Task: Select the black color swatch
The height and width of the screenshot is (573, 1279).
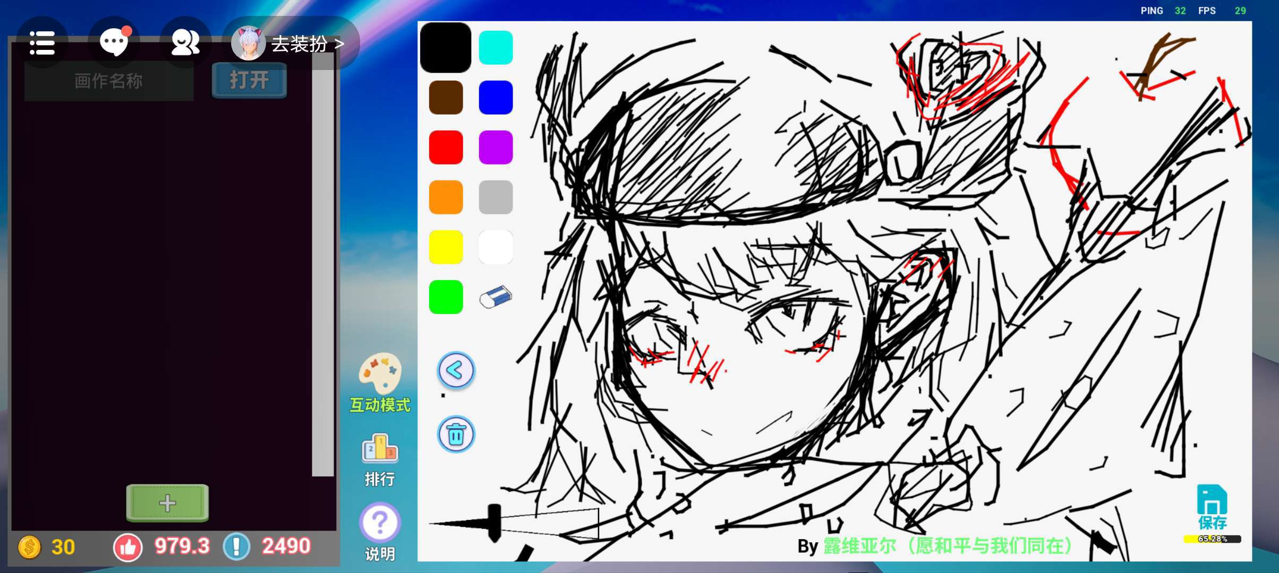Action: [x=446, y=48]
